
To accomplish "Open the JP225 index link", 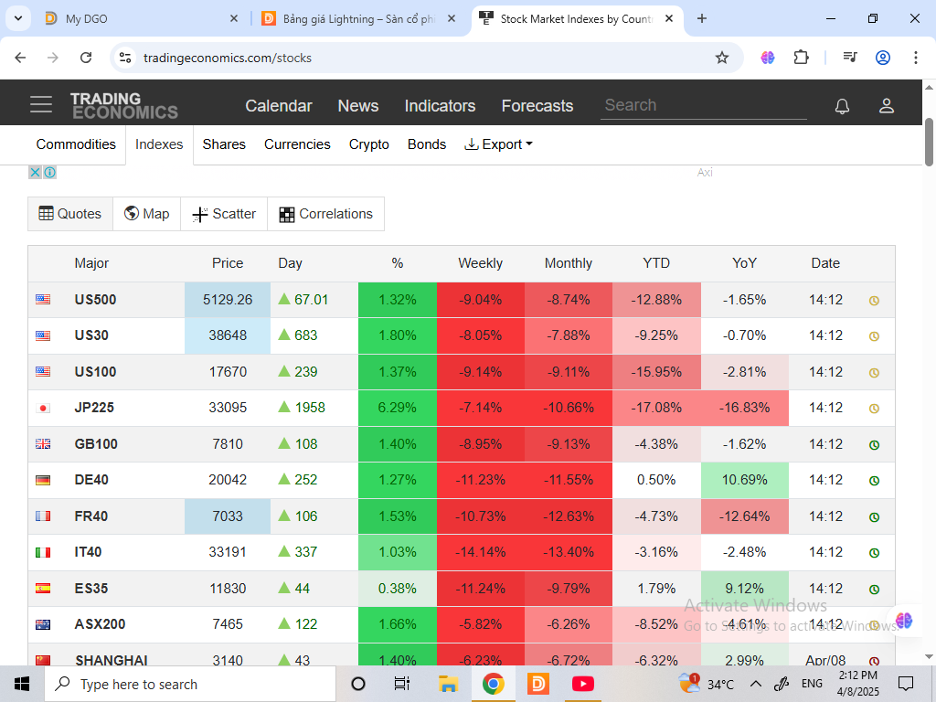I will tap(94, 408).
